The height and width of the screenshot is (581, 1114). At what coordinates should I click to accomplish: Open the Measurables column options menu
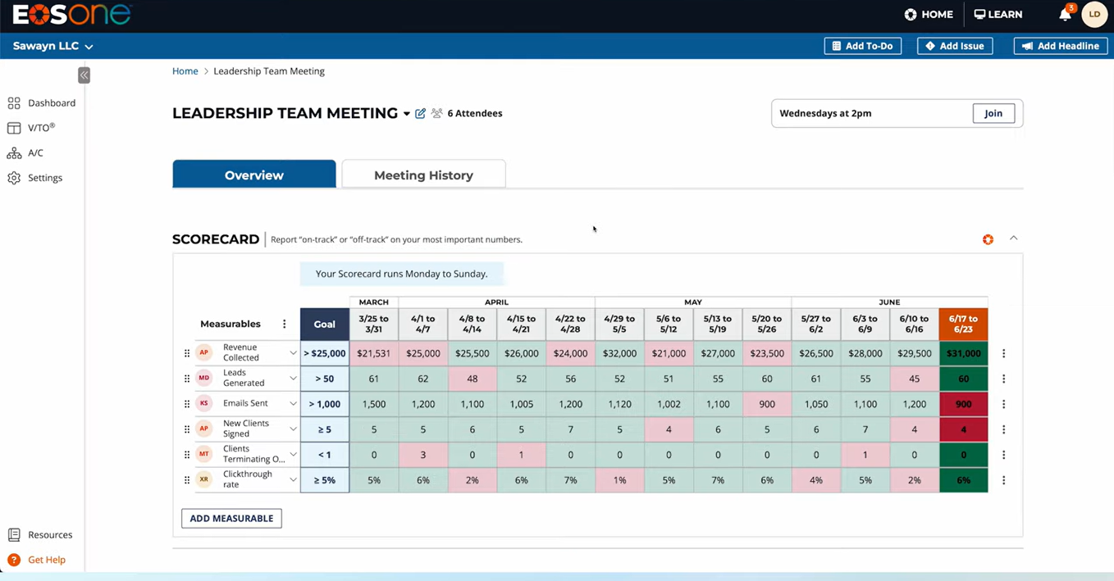click(285, 325)
